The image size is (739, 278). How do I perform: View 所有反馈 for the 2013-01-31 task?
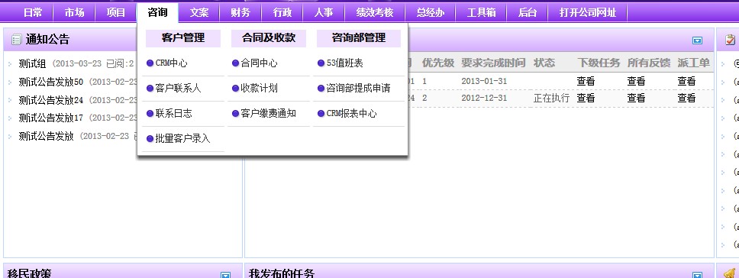point(636,81)
